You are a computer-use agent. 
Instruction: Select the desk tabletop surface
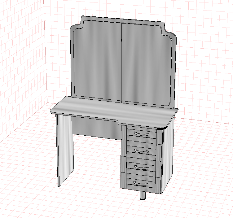point(114,112)
